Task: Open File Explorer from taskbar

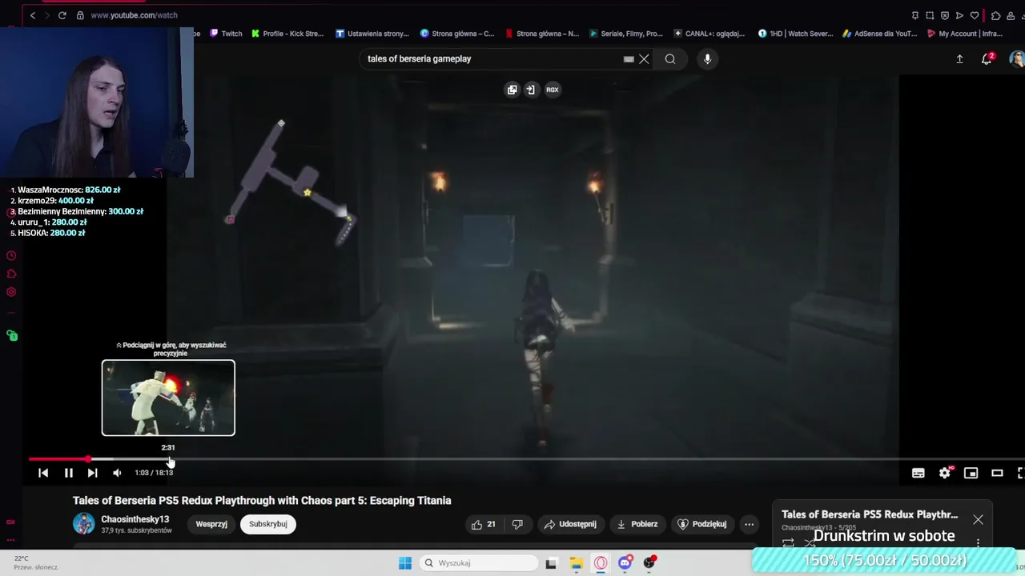Action: [576, 562]
